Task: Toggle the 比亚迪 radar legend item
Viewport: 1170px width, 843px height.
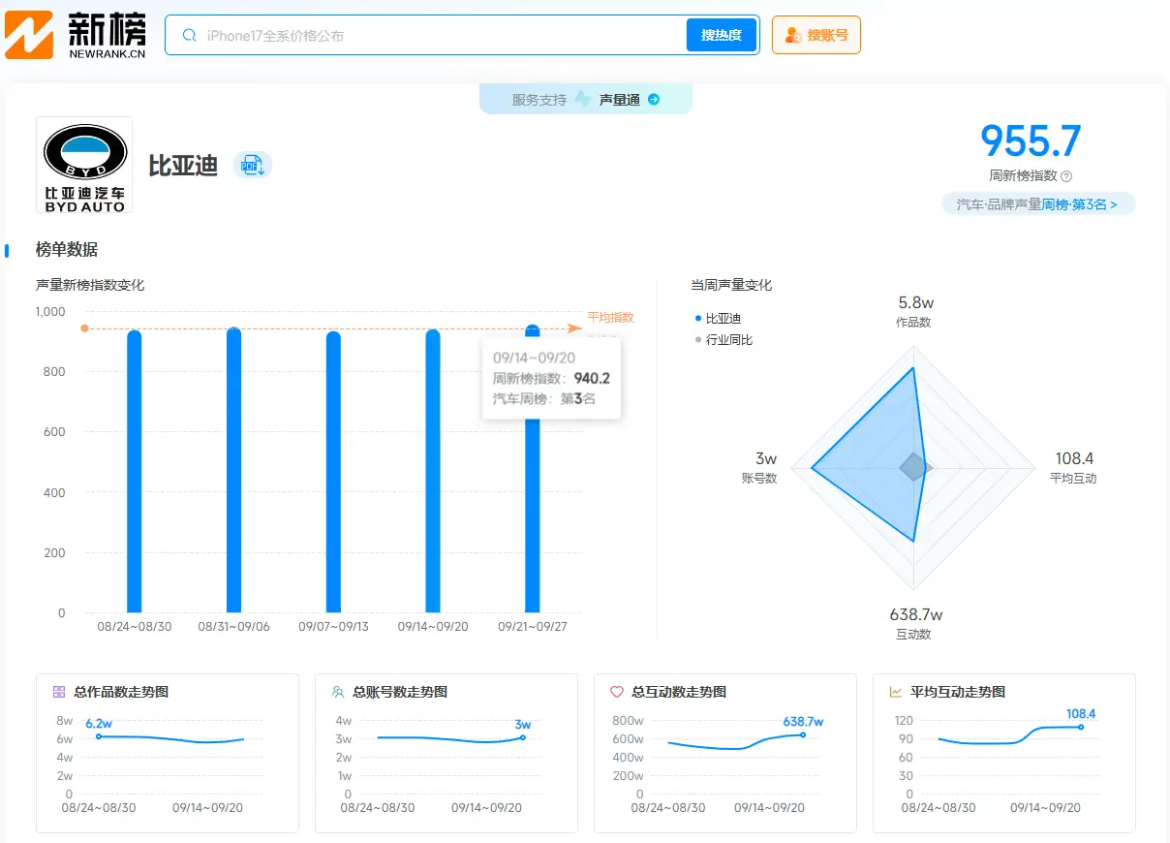Action: click(718, 319)
